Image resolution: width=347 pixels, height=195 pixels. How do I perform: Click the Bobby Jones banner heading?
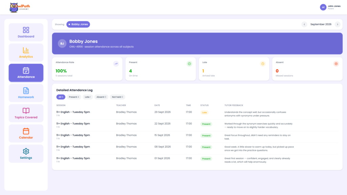83,41
